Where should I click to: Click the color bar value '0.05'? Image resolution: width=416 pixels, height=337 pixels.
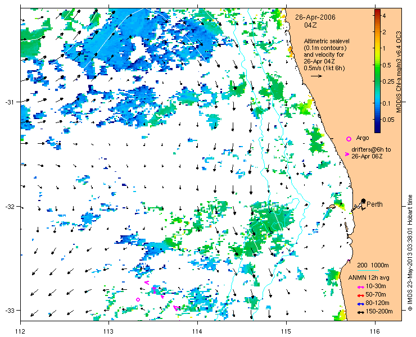(x=388, y=120)
